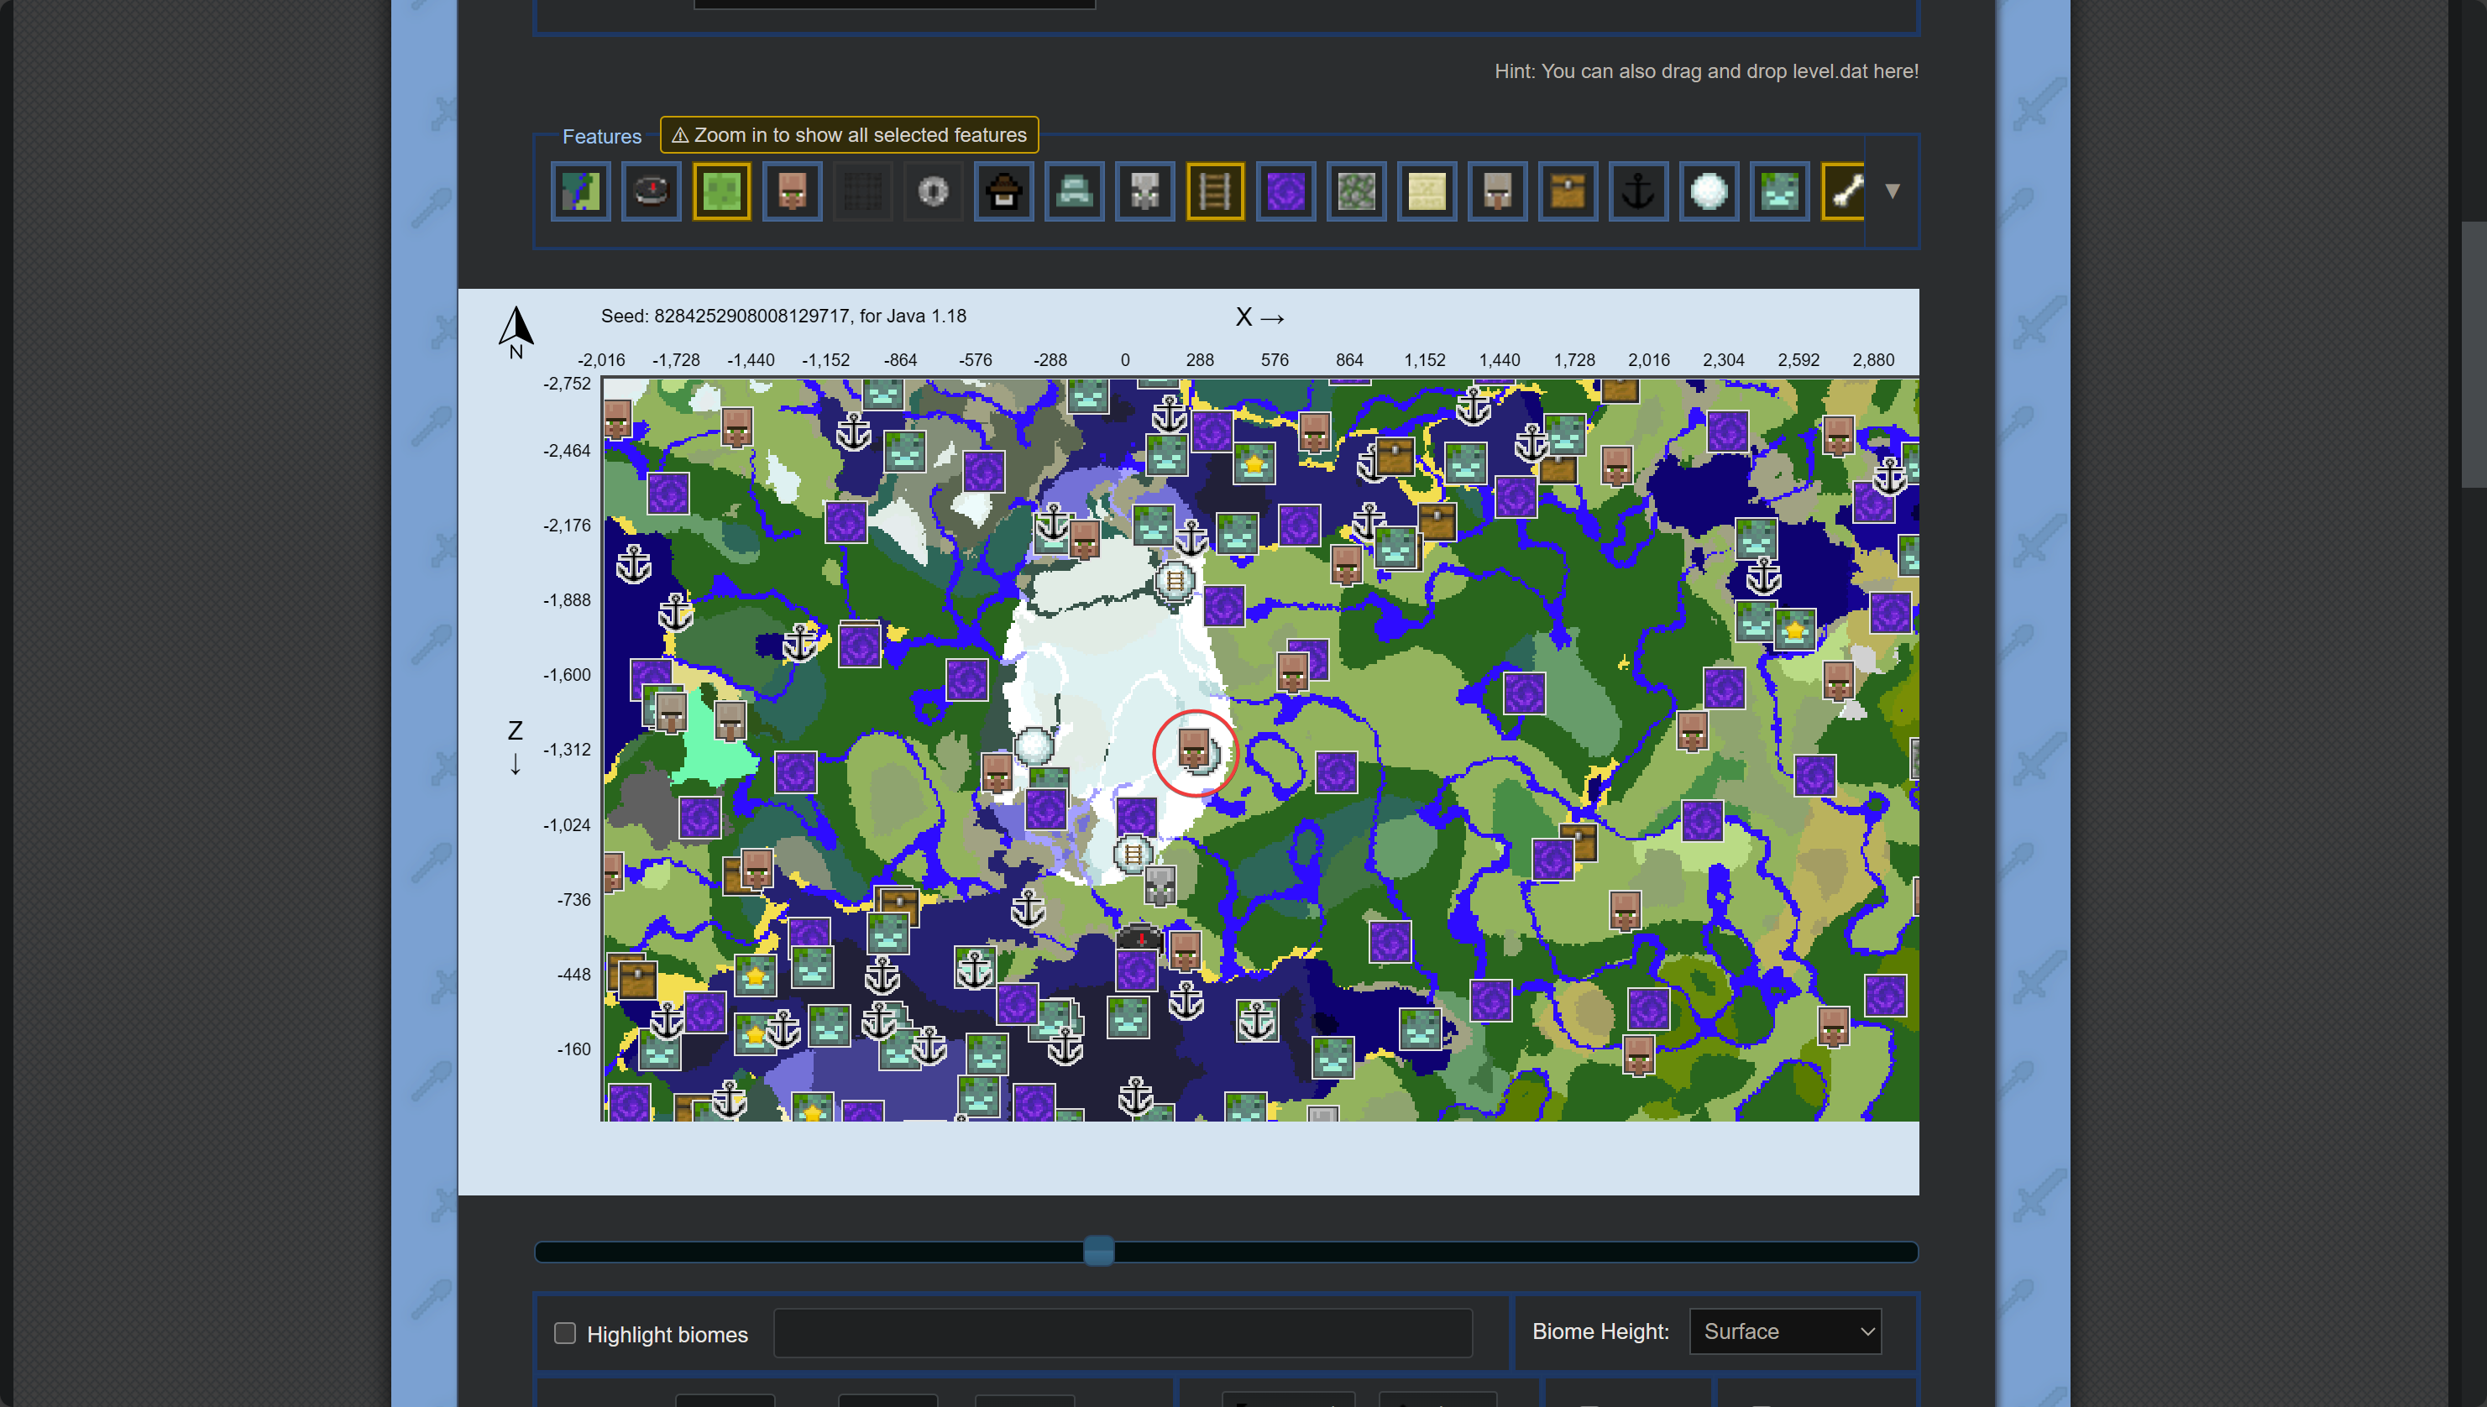Click the 'Zoom in to show all selected features' warning
Screen dimensions: 2487x1407
(x=849, y=135)
